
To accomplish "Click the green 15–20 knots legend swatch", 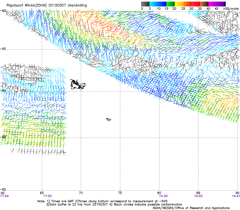I will point(171,4).
